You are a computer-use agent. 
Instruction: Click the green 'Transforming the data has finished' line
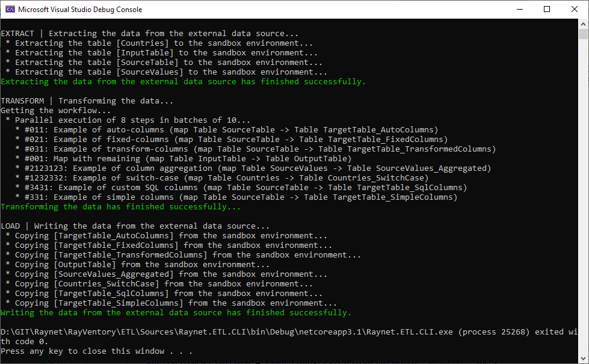[x=120, y=207]
